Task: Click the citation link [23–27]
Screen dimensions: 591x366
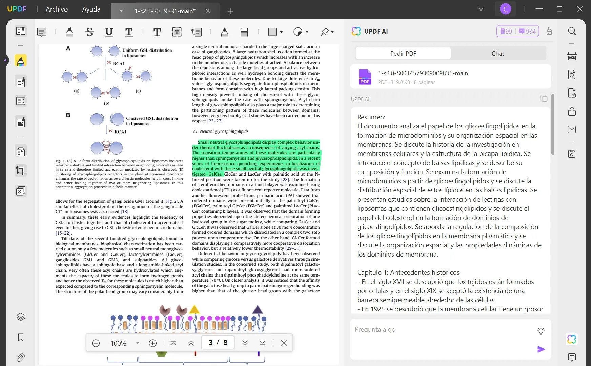Action: pyautogui.click(x=215, y=121)
